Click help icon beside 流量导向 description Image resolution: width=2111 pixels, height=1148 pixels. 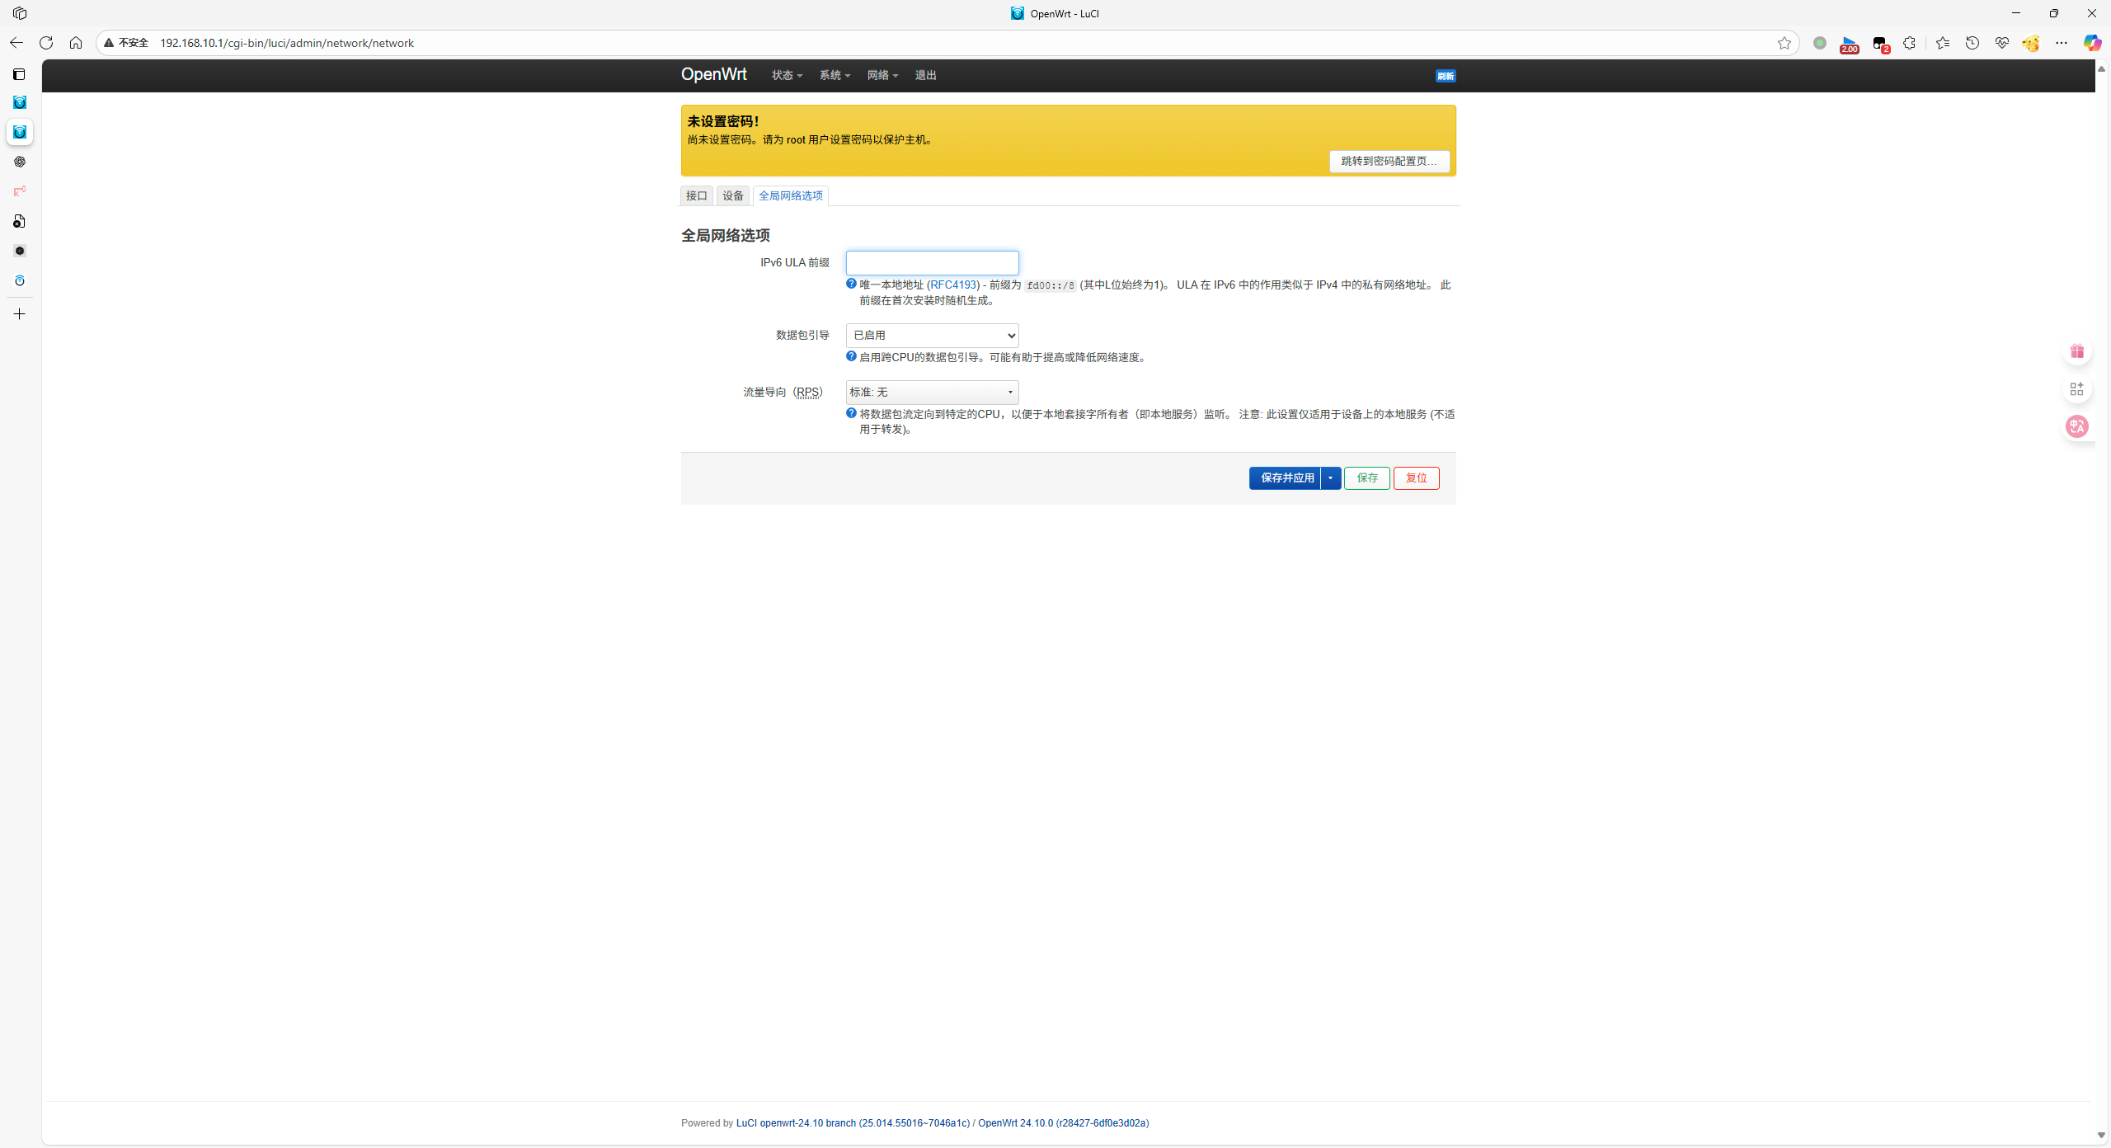851,413
